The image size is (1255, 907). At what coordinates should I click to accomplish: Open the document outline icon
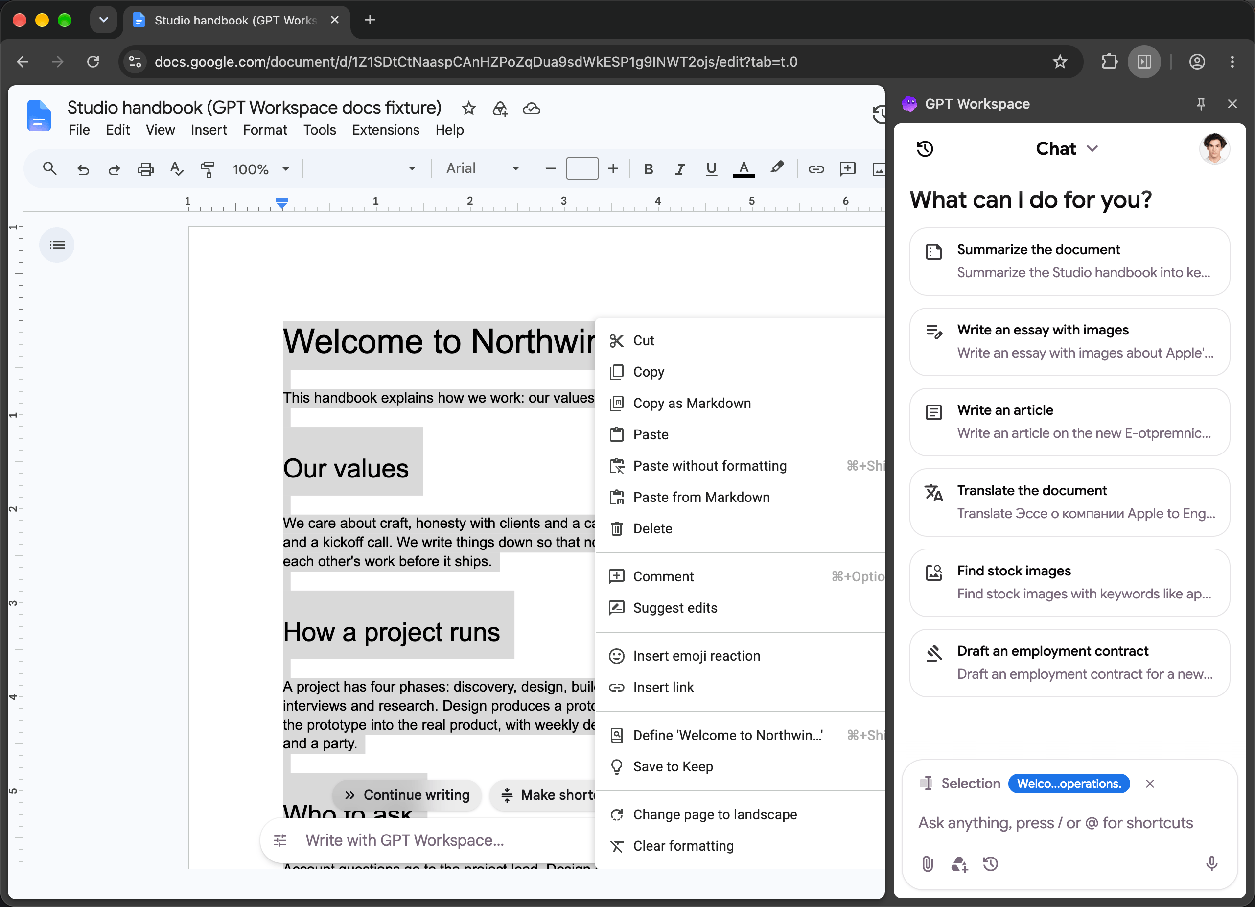pyautogui.click(x=57, y=245)
